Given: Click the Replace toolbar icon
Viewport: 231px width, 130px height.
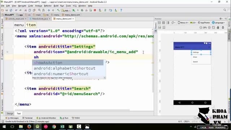Looking at the screenshot, I should pos(44,10).
